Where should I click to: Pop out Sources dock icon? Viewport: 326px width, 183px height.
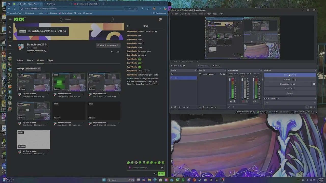(225, 70)
